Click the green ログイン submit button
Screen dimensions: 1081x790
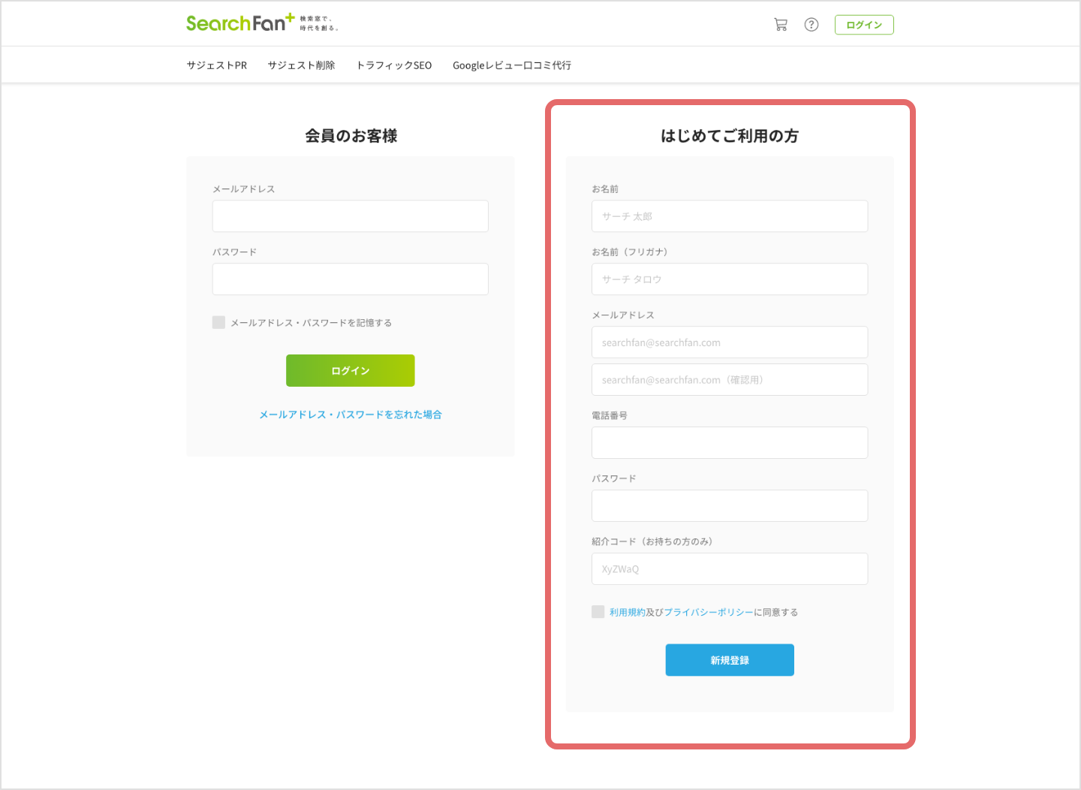[350, 371]
